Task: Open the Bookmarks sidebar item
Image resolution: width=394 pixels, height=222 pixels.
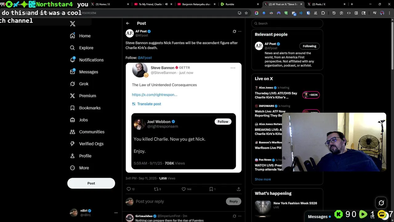Action: coord(85,108)
